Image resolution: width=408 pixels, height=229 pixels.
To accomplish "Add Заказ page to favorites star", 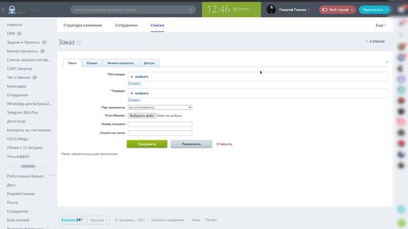I will click(79, 43).
